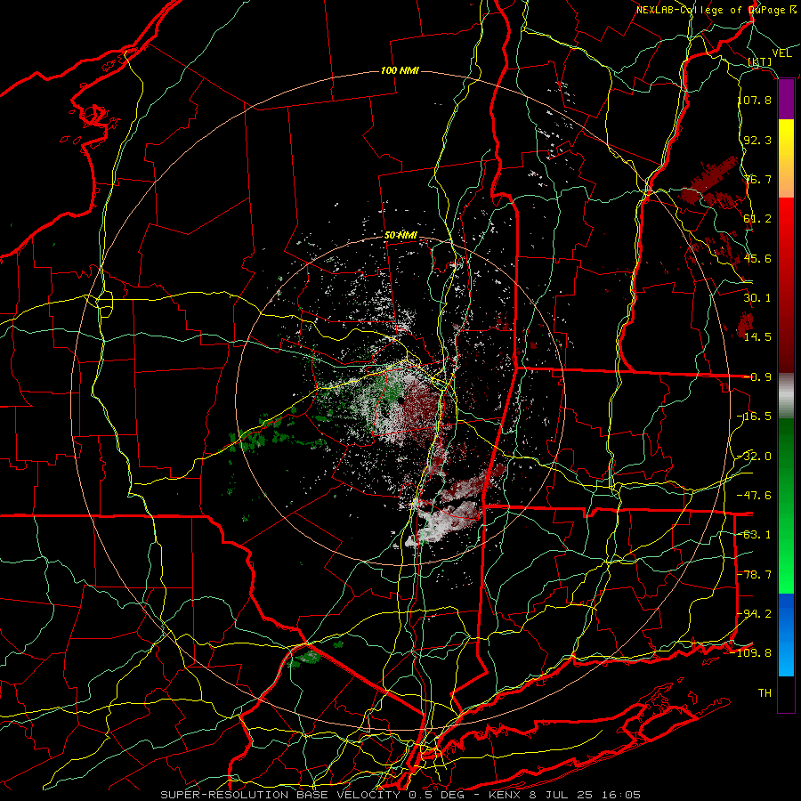
Task: Click the -16.5 velocity scale value
Action: pos(755,417)
